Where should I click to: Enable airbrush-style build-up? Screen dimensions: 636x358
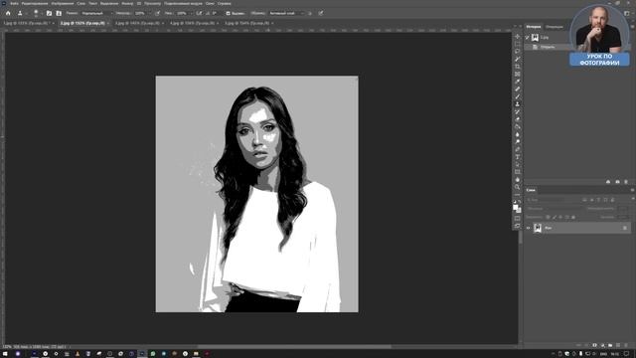199,13
